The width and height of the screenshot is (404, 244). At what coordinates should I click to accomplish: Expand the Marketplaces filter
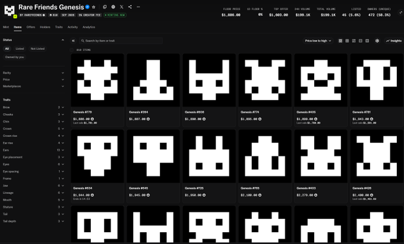tap(33, 86)
